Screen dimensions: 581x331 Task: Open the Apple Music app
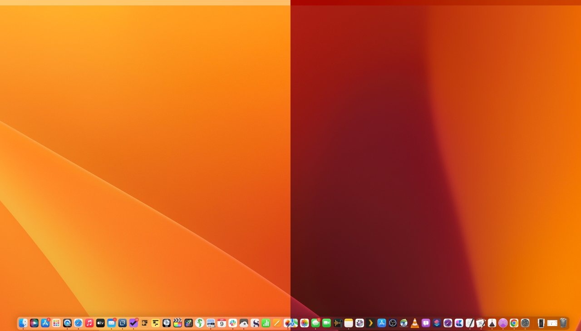(88, 323)
